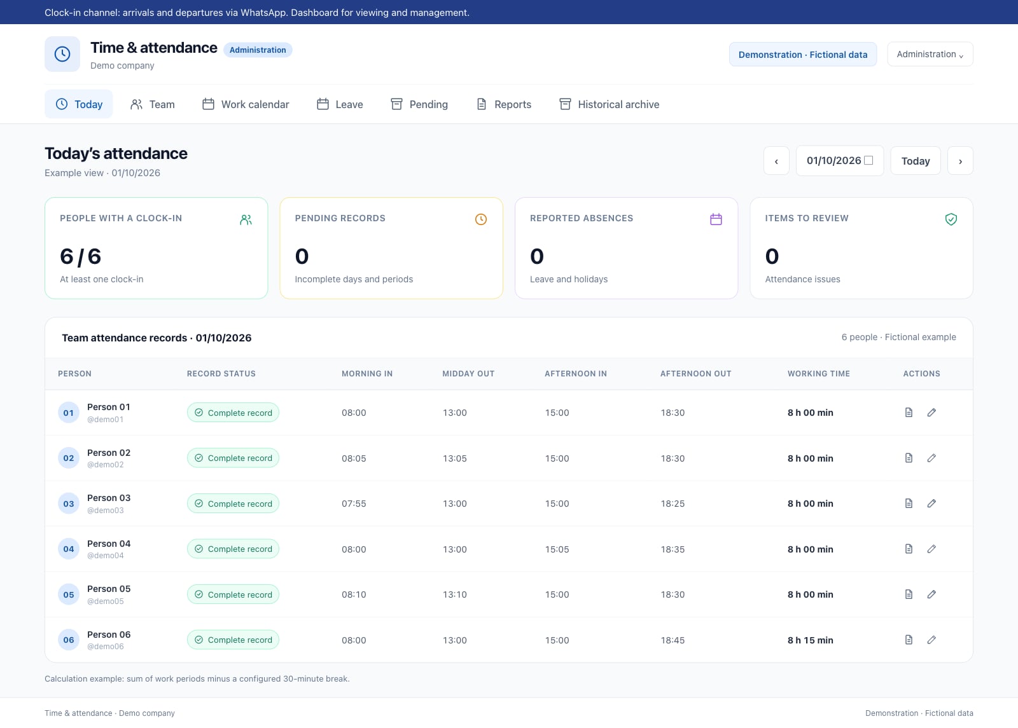Click the WORKING TIME column header
Screen dimensions: 1018x728
[x=819, y=374]
